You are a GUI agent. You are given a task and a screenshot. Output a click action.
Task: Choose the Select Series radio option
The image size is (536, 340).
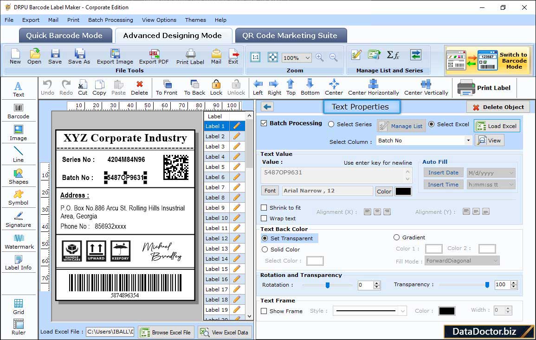[x=331, y=124]
